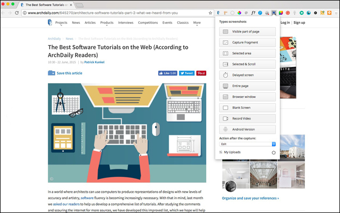The image size is (340, 213).
Task: Open the 'Action after the capture' dropdown
Action: point(247,144)
